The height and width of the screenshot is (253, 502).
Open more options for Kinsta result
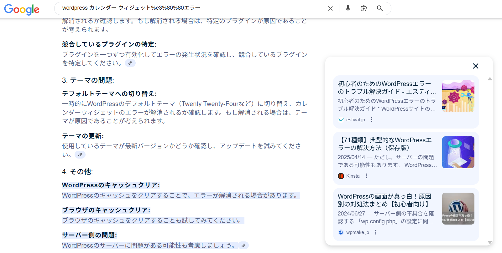(366, 176)
